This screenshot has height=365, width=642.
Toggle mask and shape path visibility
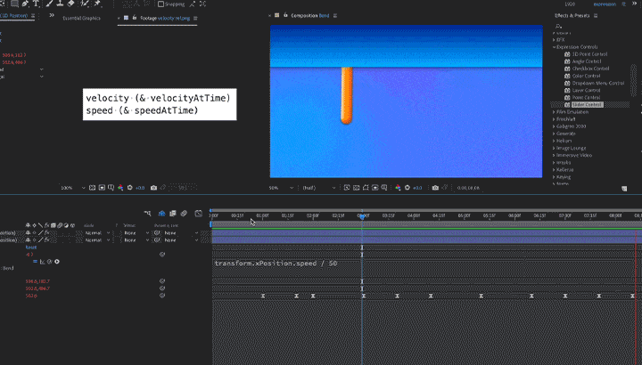click(x=366, y=188)
